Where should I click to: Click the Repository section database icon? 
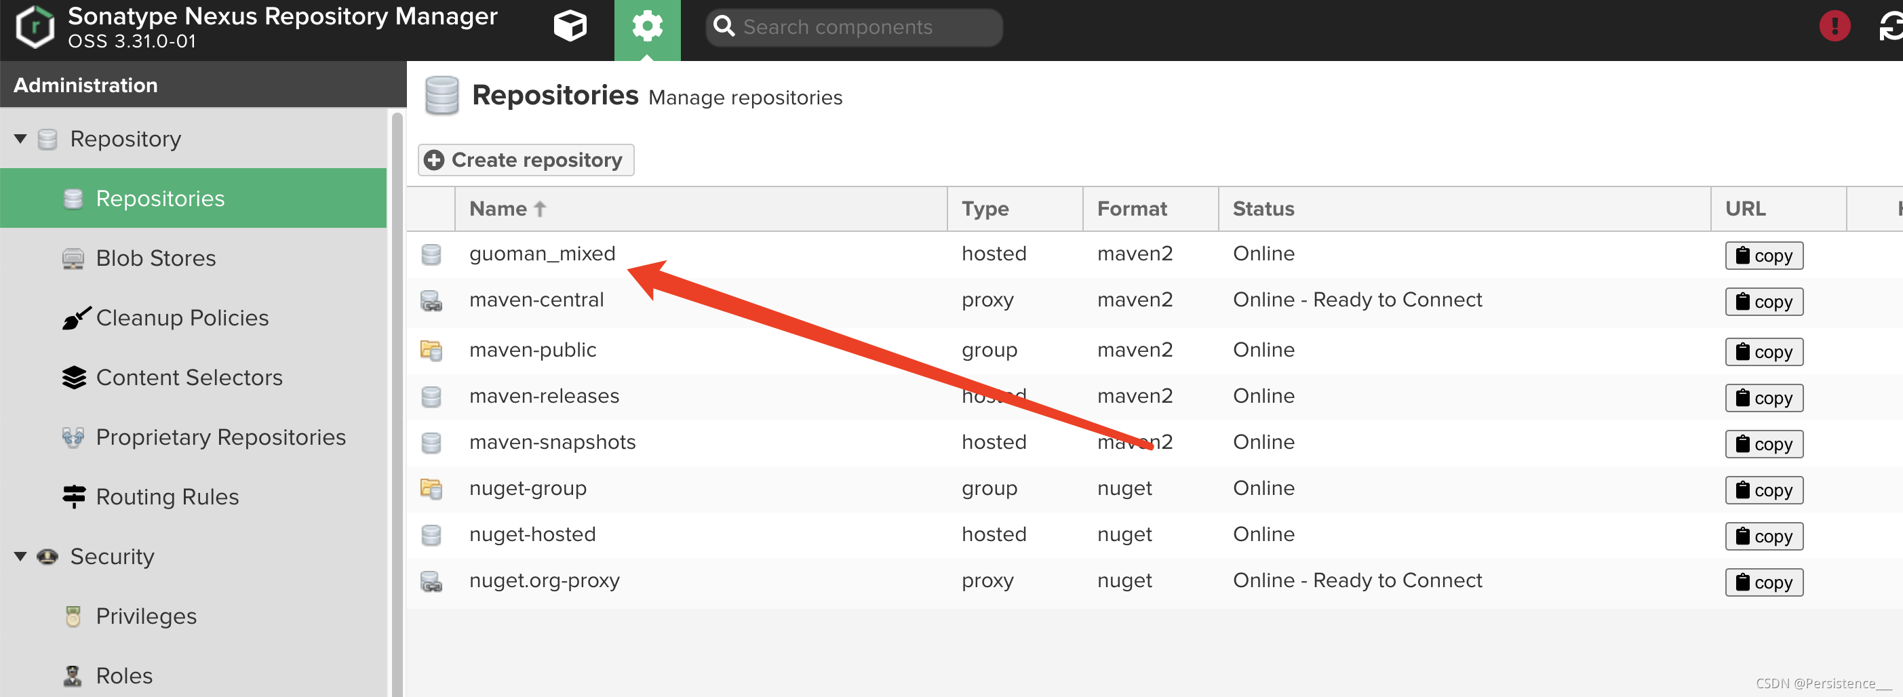pyautogui.click(x=47, y=139)
